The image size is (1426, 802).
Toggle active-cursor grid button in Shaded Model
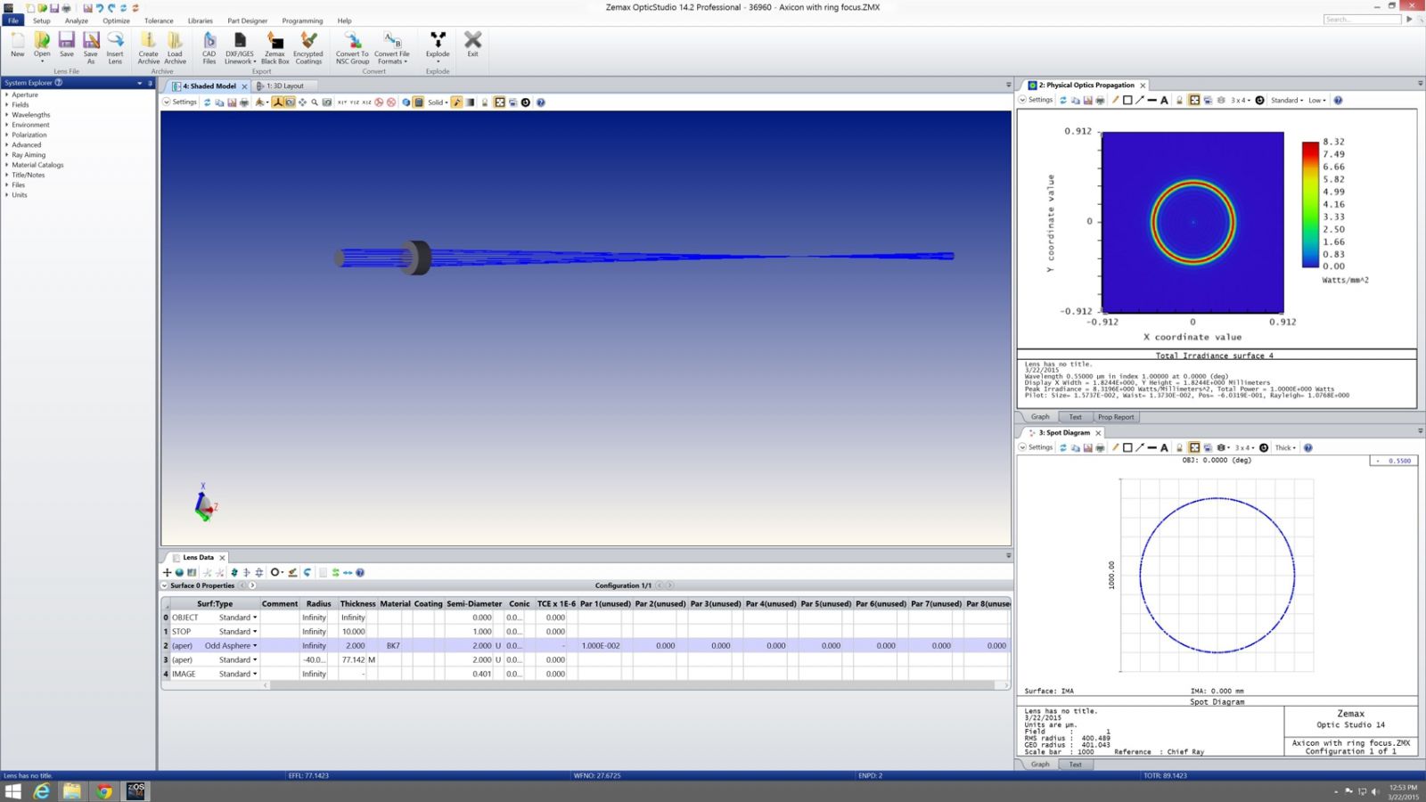500,102
